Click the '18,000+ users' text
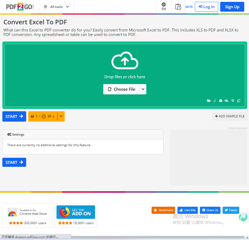249x240 pixels. coord(83,223)
